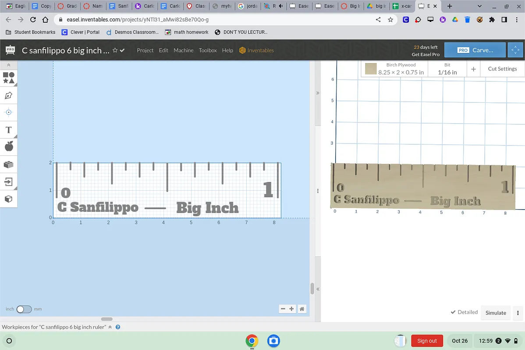Open the Lego brick apps icon
525x350 pixels.
pyautogui.click(x=9, y=164)
